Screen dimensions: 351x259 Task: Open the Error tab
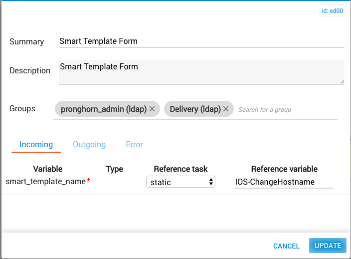click(x=134, y=145)
